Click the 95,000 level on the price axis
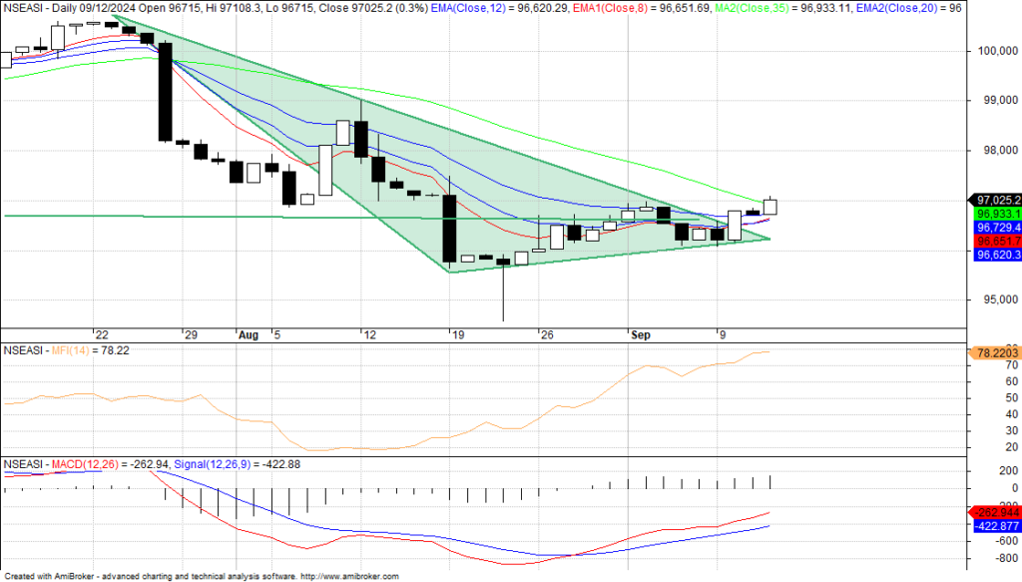The width and height of the screenshot is (1022, 582). pyautogui.click(x=998, y=300)
